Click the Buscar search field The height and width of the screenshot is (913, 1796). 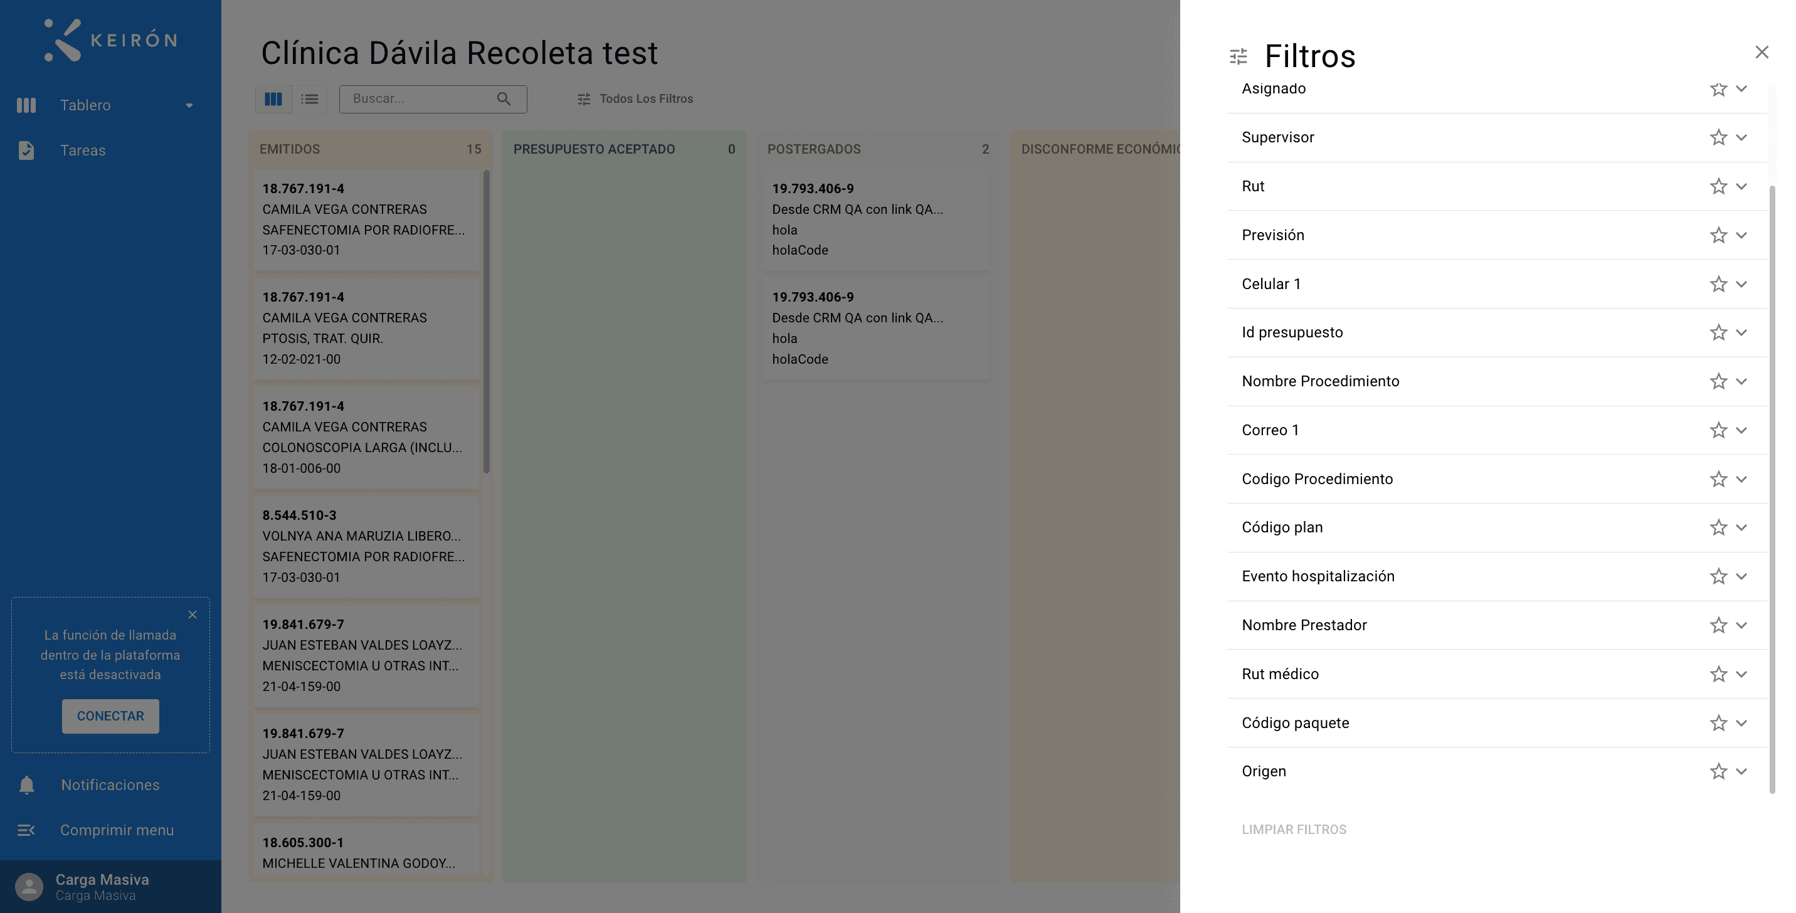(x=432, y=99)
